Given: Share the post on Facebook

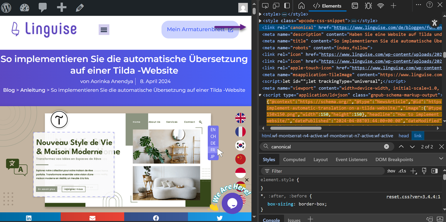Looking at the screenshot, I should (x=156, y=218).
